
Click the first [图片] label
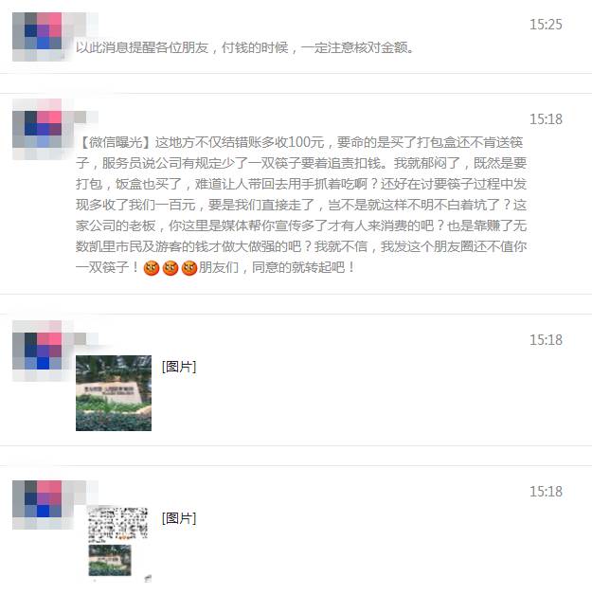pos(179,367)
